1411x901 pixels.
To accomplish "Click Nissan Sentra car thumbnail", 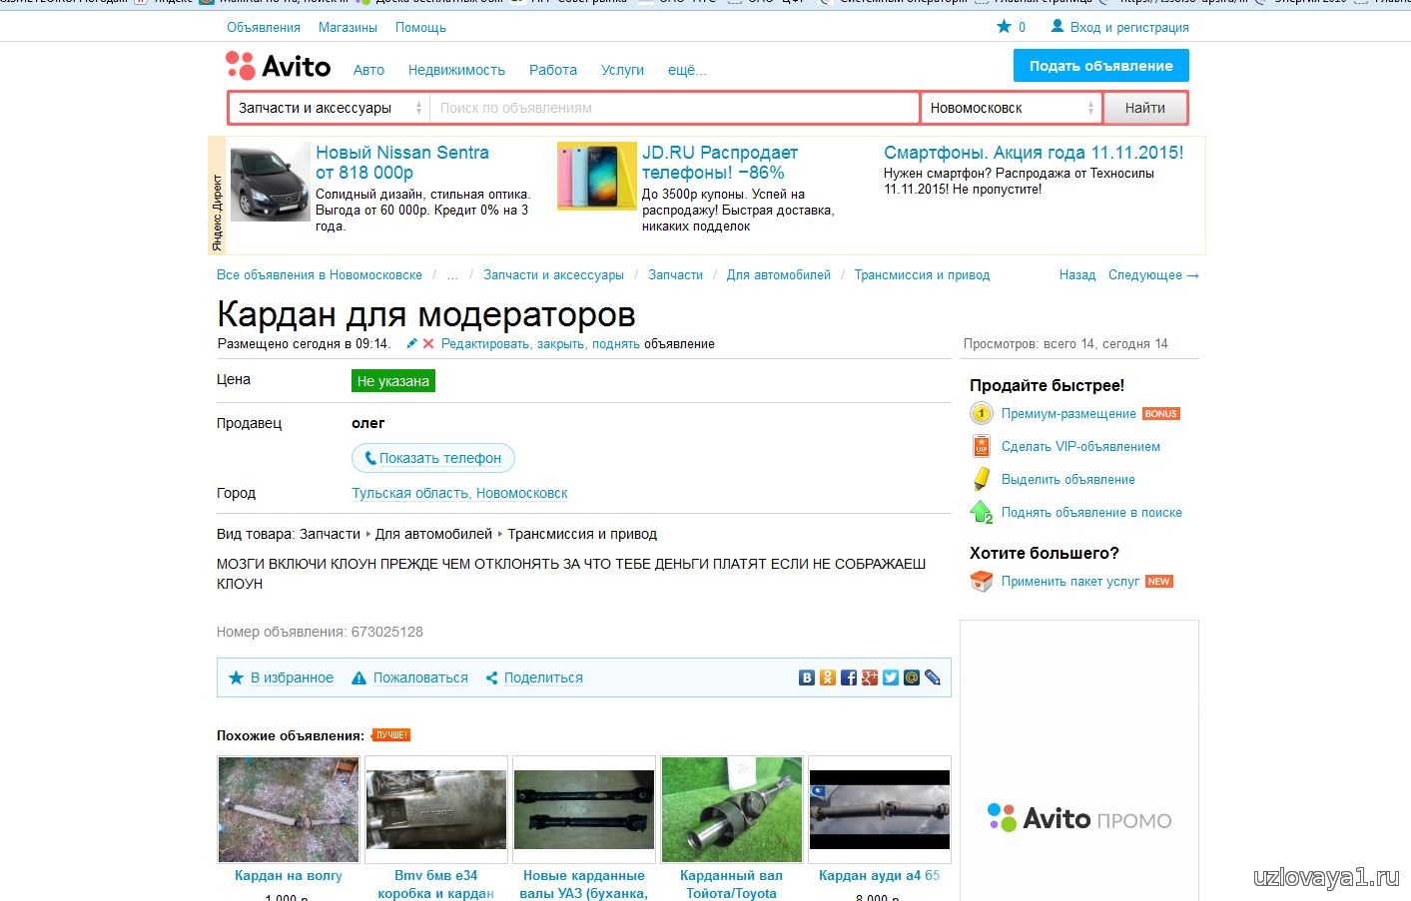I will coord(271,182).
